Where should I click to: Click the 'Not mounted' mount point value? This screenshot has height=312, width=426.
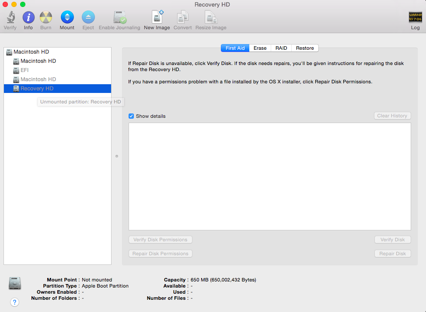[97, 280]
